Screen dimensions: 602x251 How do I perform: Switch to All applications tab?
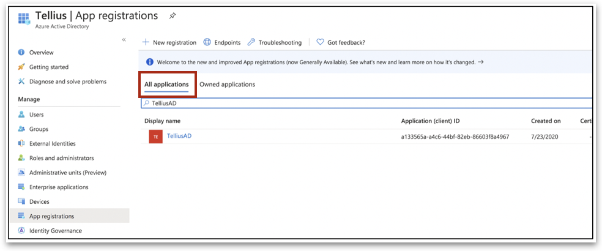166,84
